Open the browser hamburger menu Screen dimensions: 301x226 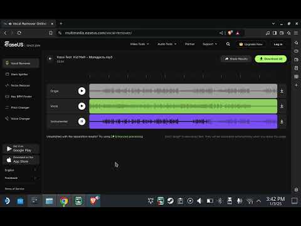[x=296, y=33]
